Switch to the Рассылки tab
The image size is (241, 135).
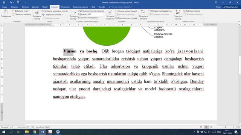[x=65, y=7]
